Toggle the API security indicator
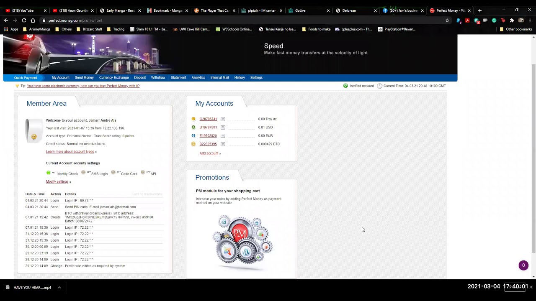Screen dimensions: 536x301 pos(143,172)
